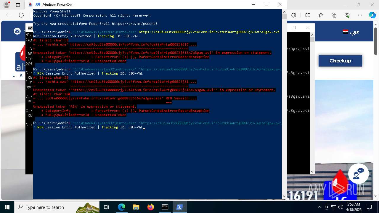Maximize the PowerShell window
This screenshot has height=213, width=379.
[266, 4]
